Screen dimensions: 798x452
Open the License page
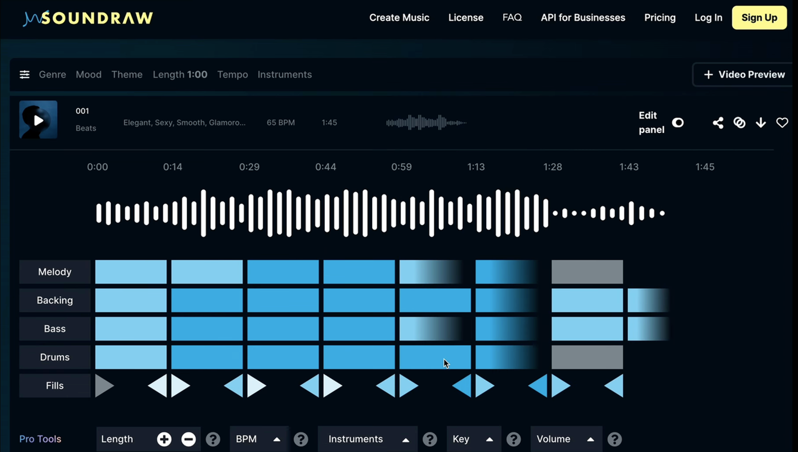tap(466, 17)
